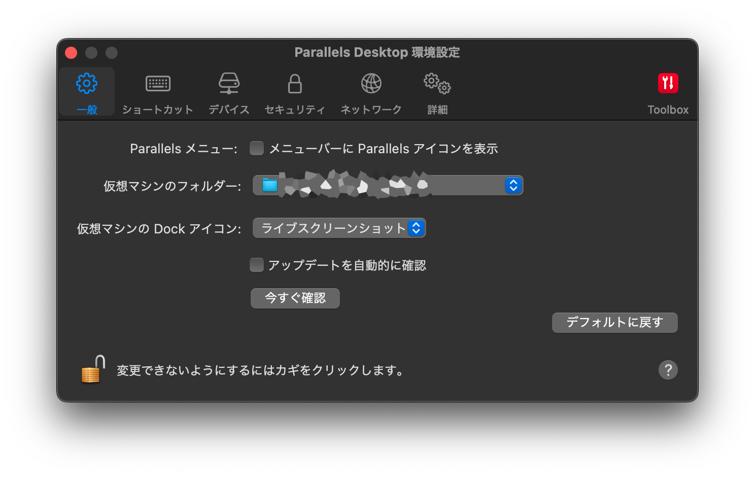Open the ライブスクリーンショット Dock icon dropdown
Screen dimensions: 755x477
pyautogui.click(x=339, y=228)
